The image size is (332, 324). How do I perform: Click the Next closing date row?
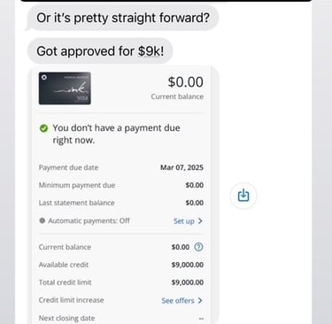(x=121, y=318)
